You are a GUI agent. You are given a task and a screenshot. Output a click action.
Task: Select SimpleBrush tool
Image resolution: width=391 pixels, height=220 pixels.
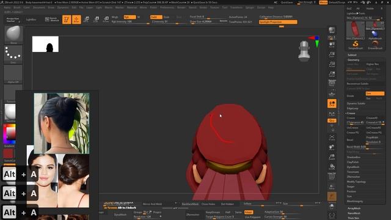[x=356, y=45]
